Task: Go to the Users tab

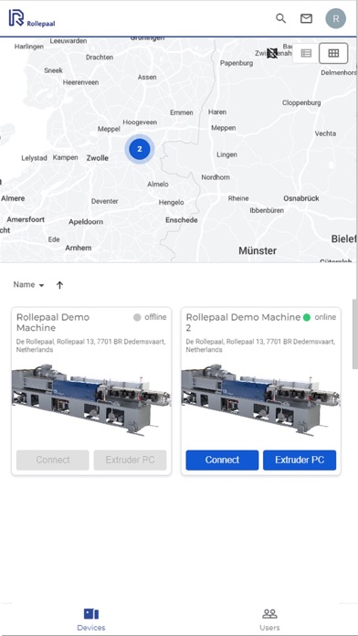Action: [x=269, y=620]
